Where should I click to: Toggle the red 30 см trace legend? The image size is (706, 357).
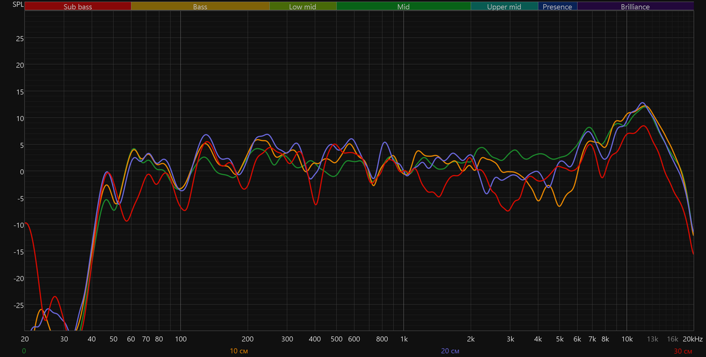[683, 350]
